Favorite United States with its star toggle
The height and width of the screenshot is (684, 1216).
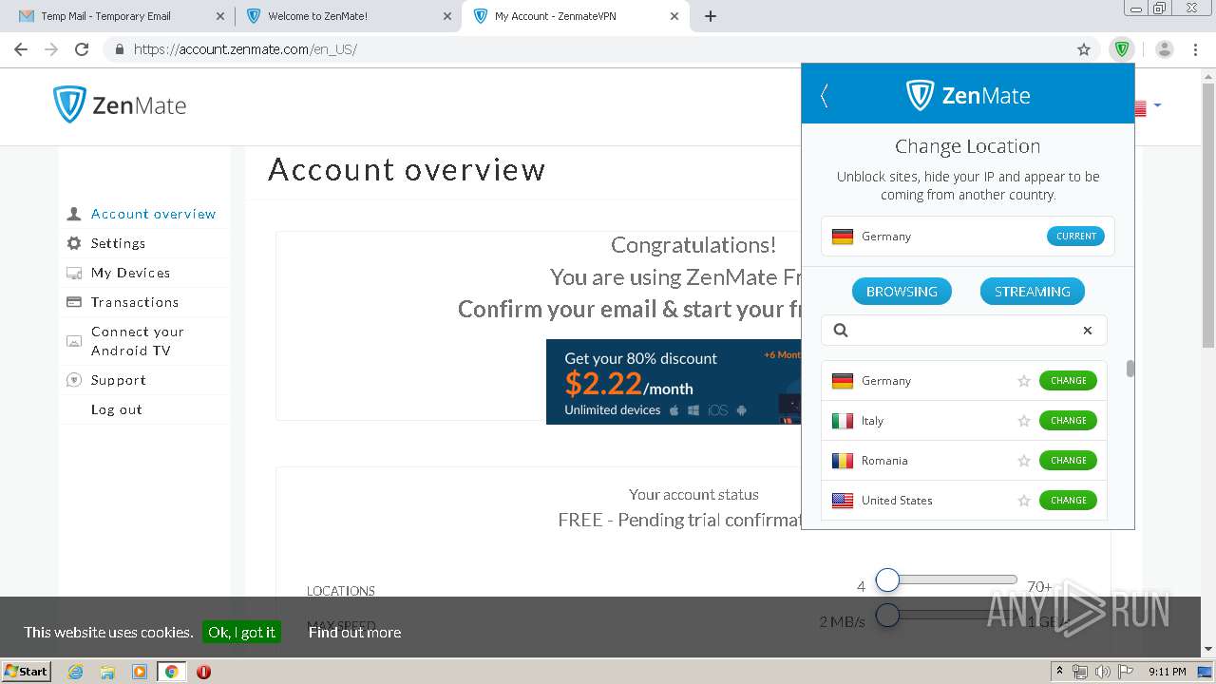[1024, 501]
